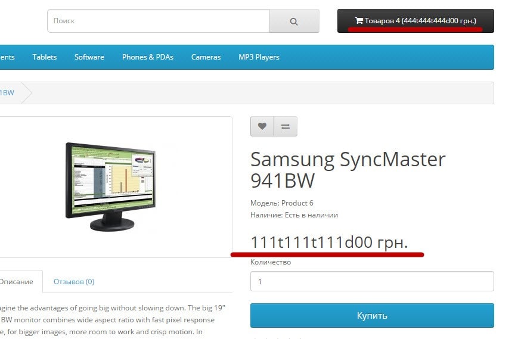Click the Samsung monitor product image
Viewport: 521px width, 339px height.
point(111,186)
